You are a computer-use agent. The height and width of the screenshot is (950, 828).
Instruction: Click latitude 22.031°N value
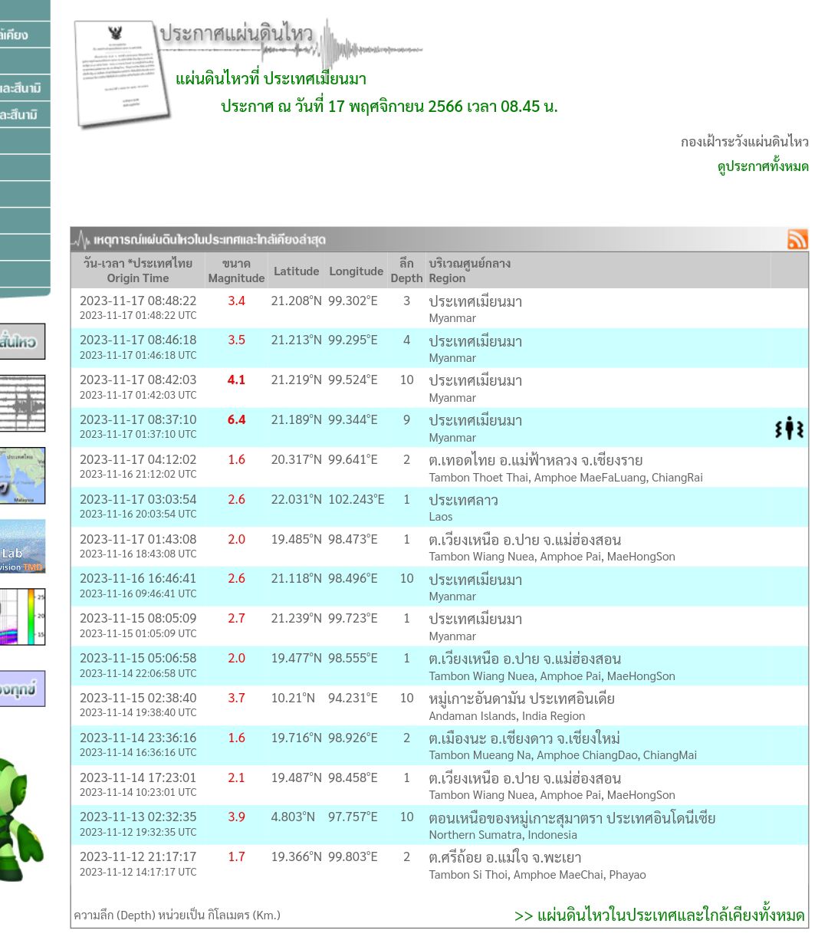pyautogui.click(x=297, y=499)
